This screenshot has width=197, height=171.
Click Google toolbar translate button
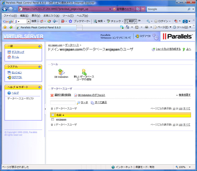(x=130, y=21)
